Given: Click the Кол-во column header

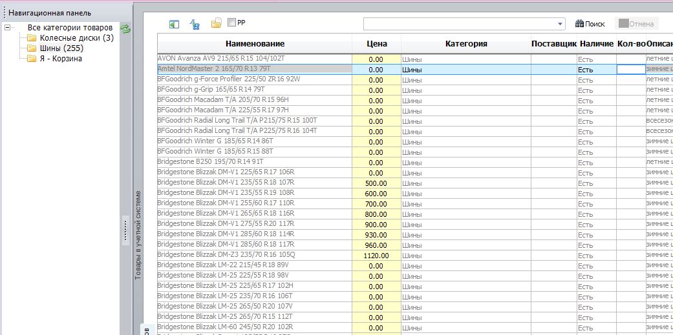Looking at the screenshot, I should click(632, 44).
